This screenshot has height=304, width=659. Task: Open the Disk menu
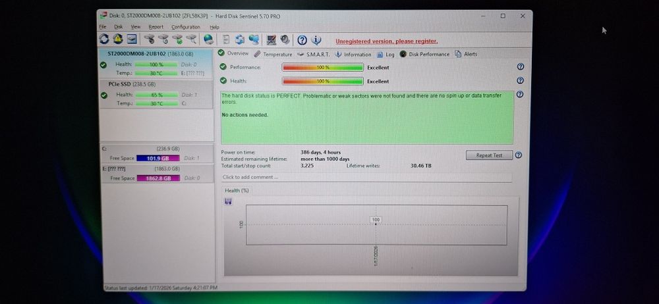click(x=119, y=27)
